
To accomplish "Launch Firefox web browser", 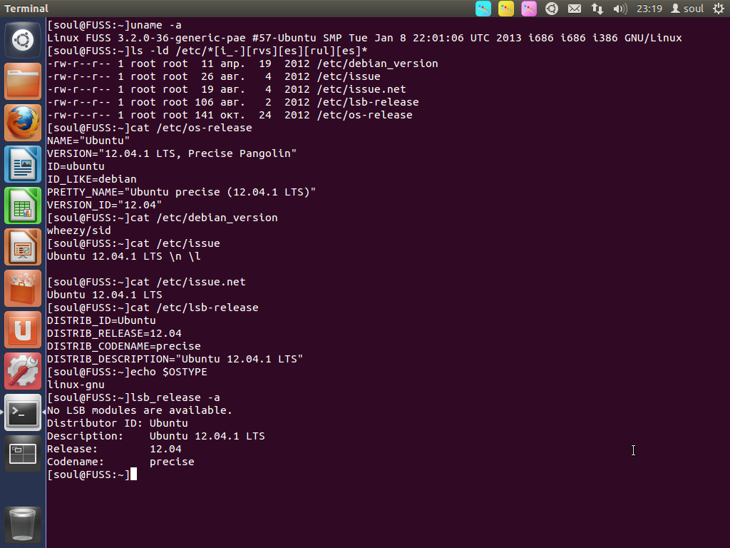I will tap(23, 123).
